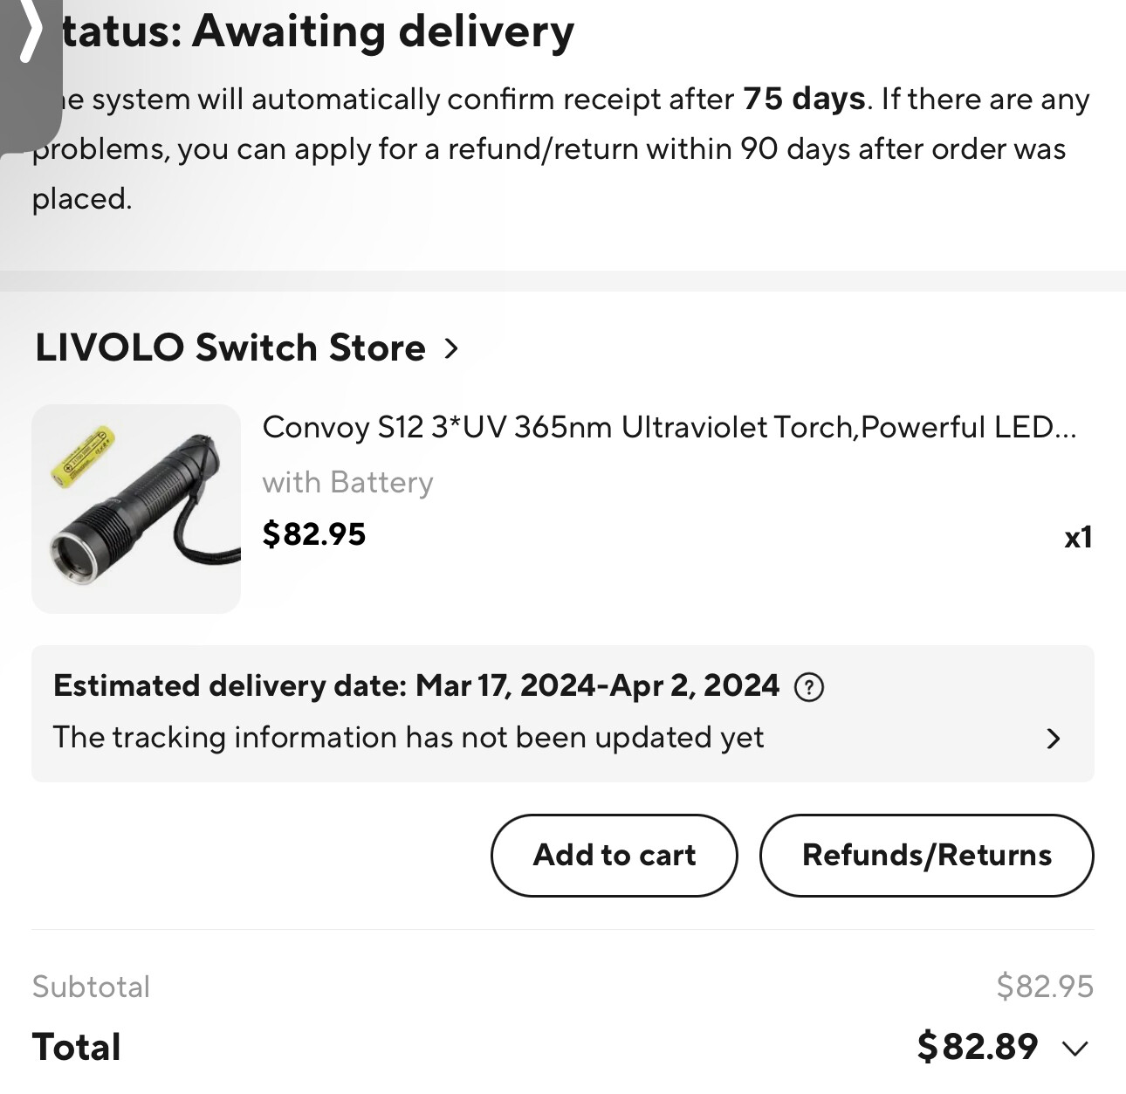Add the item to cart
The width and height of the screenshot is (1126, 1094).
pyautogui.click(x=614, y=855)
